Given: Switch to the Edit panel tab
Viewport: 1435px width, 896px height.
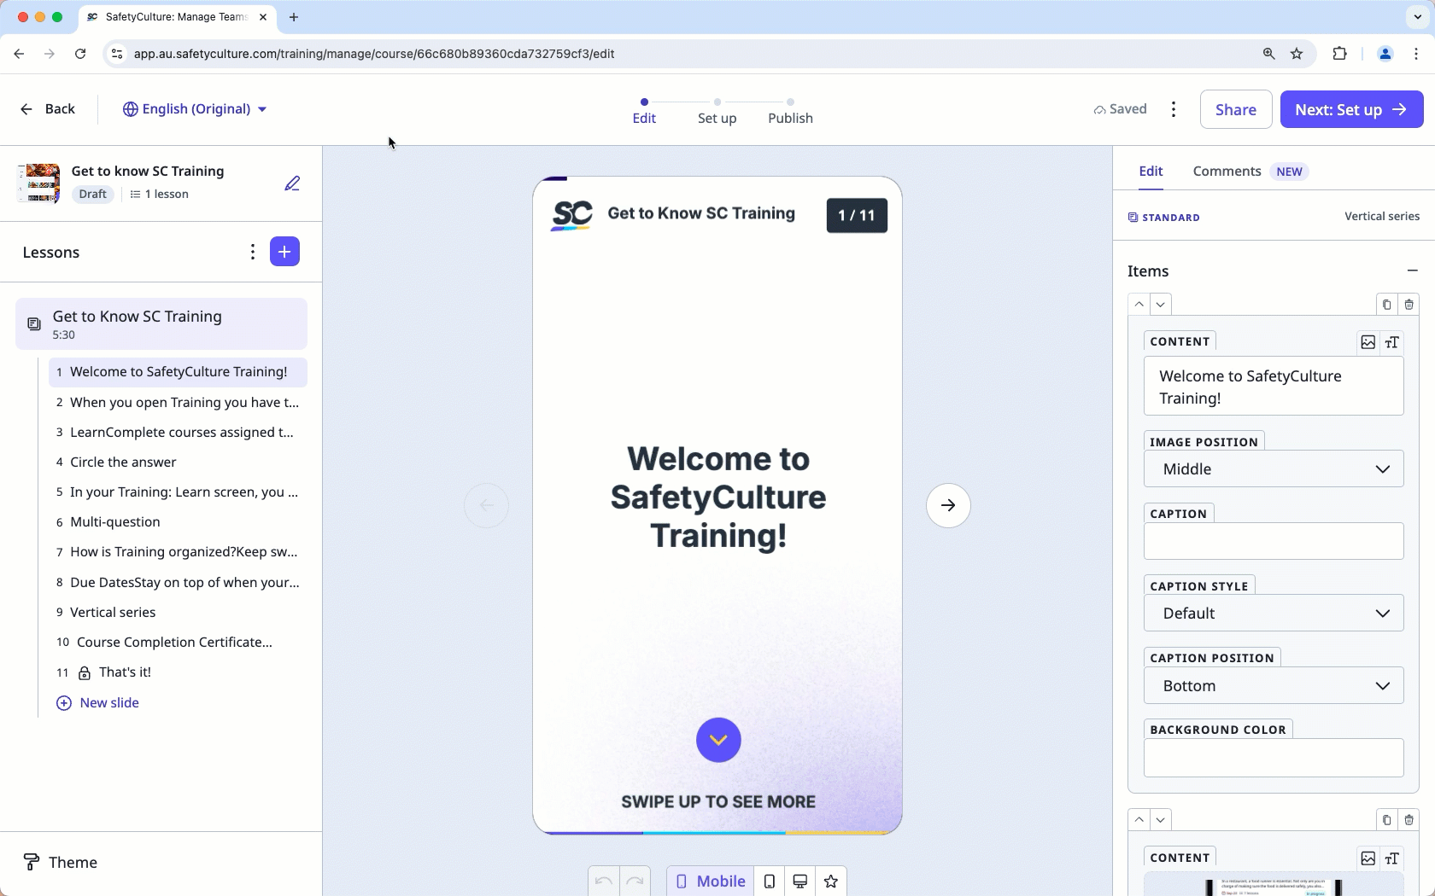Looking at the screenshot, I should click(1151, 171).
